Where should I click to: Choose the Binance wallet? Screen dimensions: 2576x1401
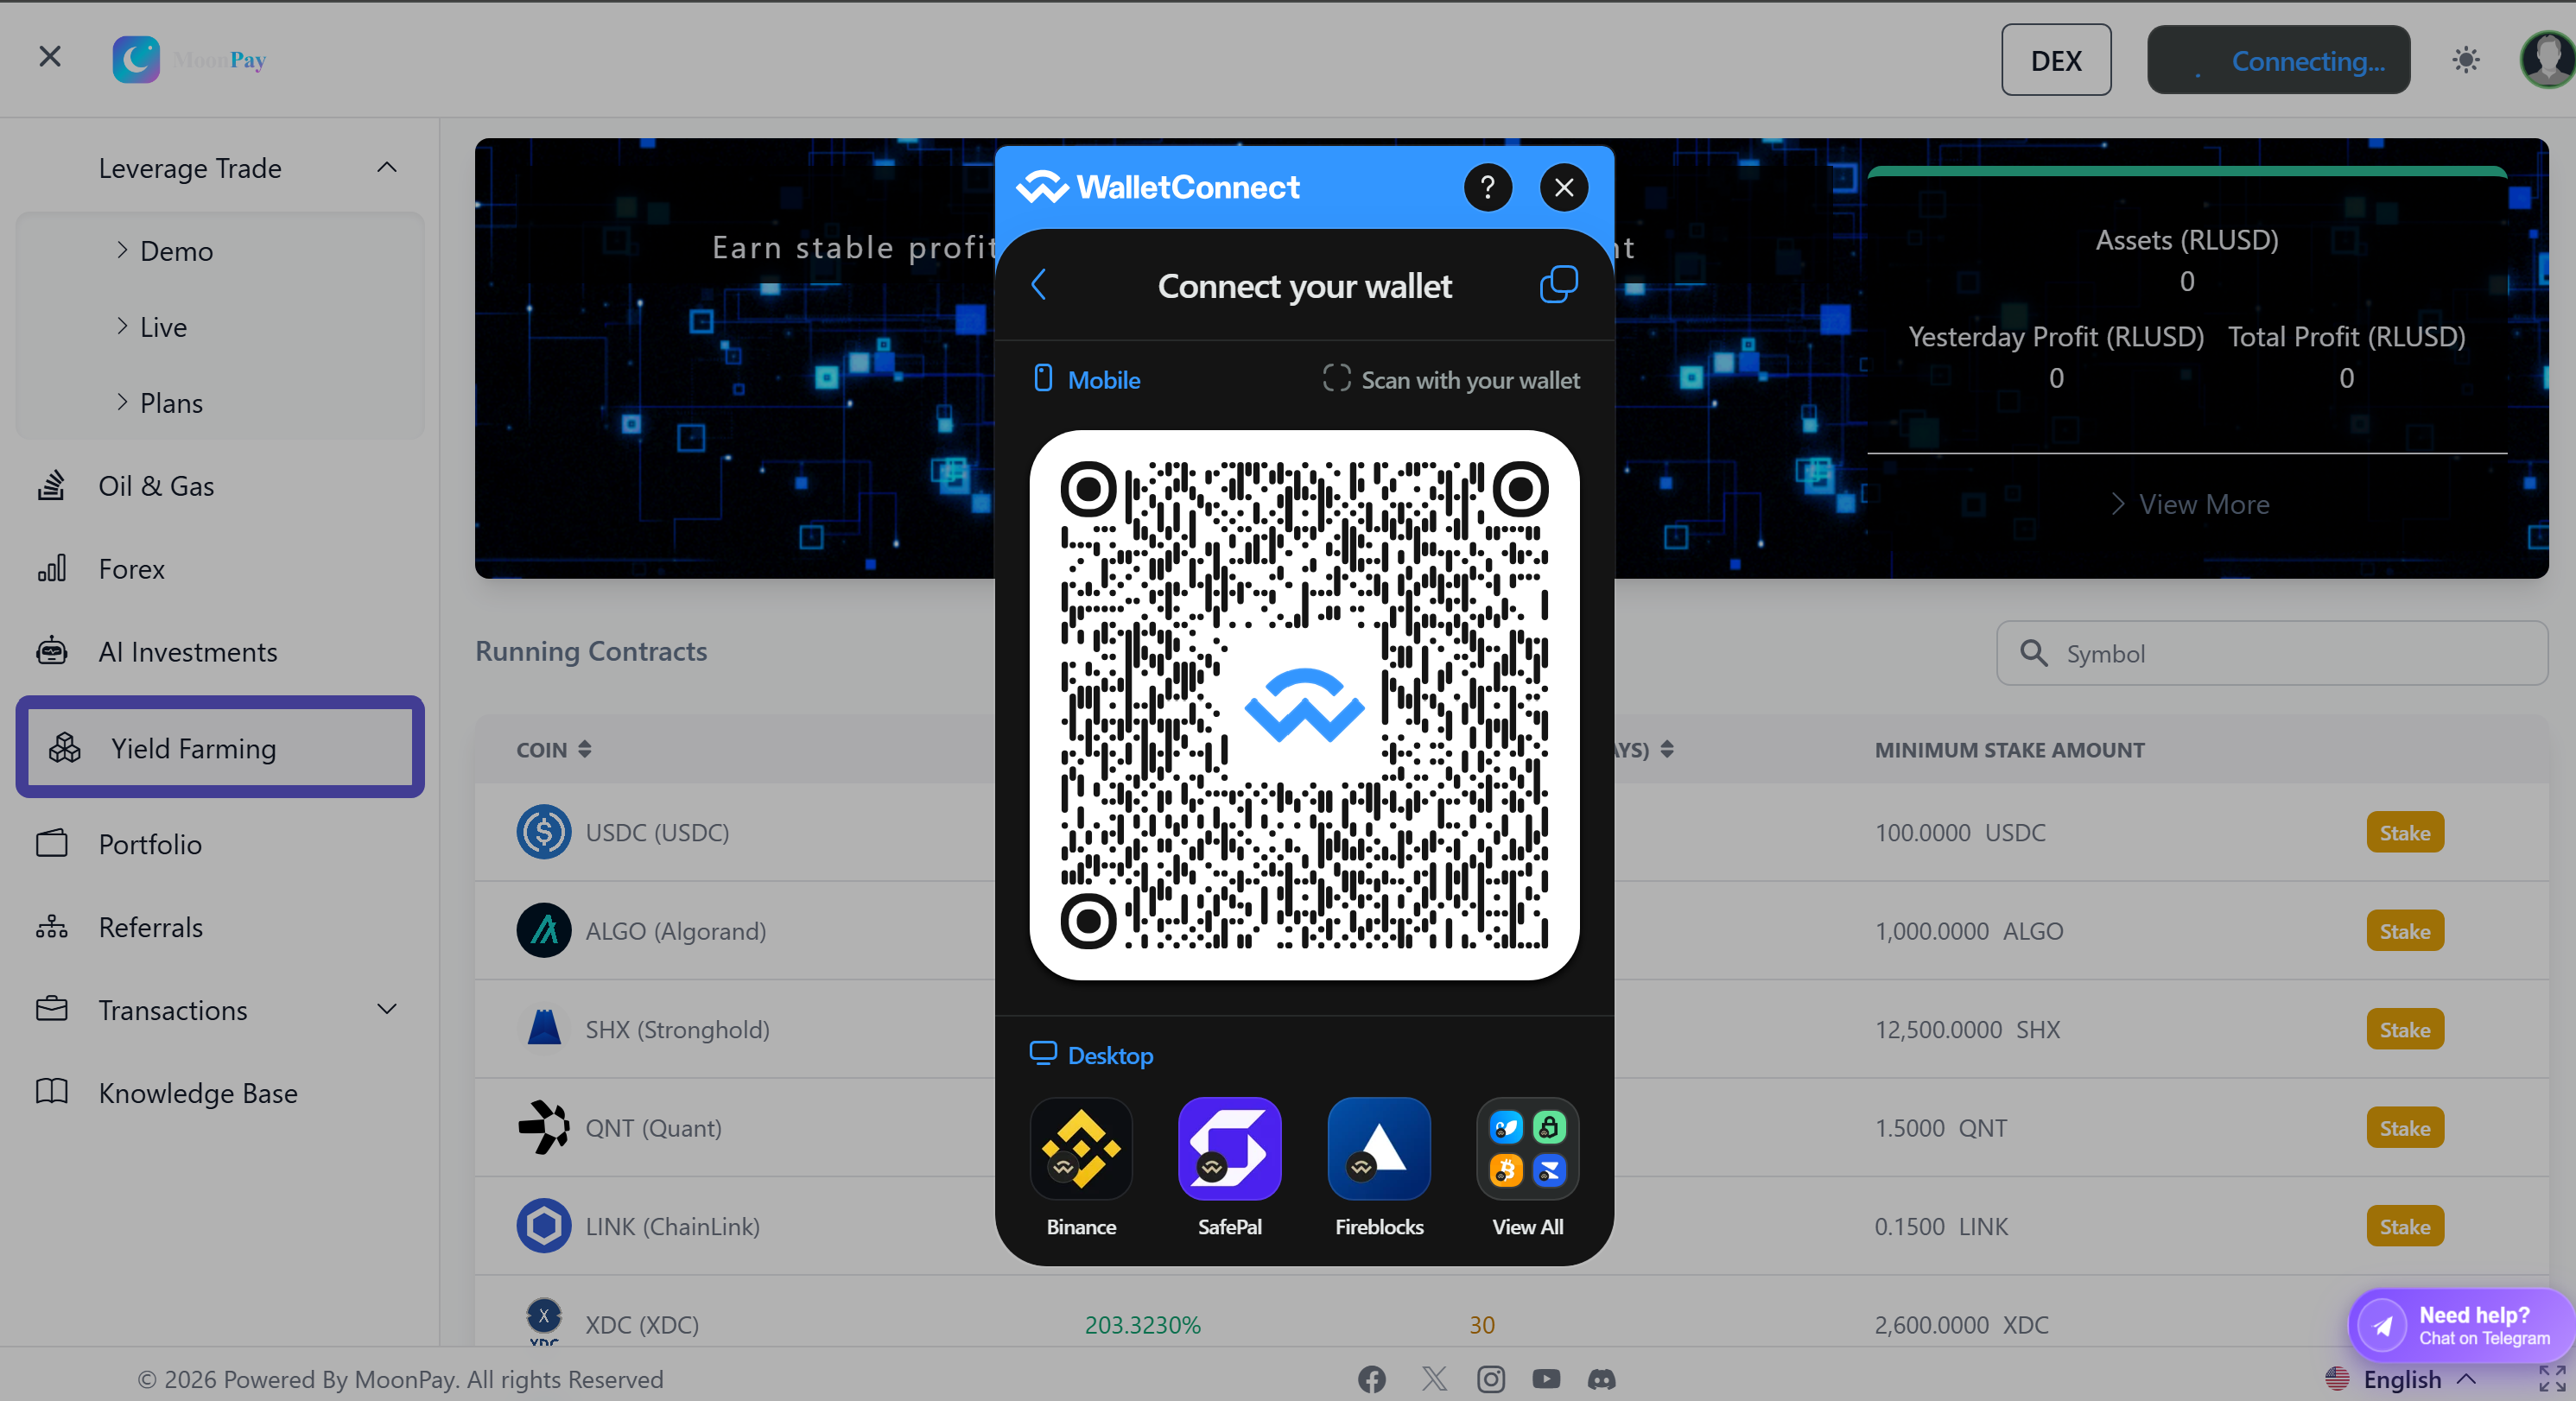click(1081, 1167)
